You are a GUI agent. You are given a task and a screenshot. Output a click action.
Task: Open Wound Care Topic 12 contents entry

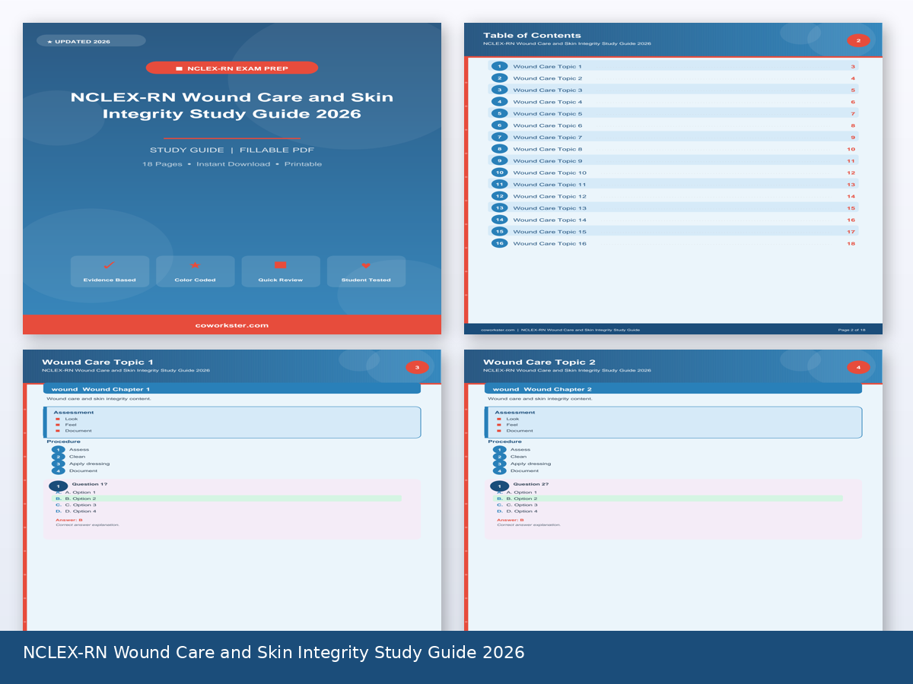(549, 197)
